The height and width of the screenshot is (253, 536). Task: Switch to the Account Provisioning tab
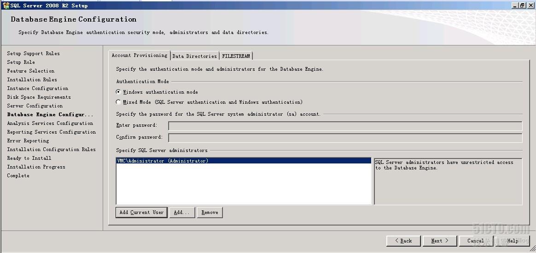pyautogui.click(x=140, y=55)
